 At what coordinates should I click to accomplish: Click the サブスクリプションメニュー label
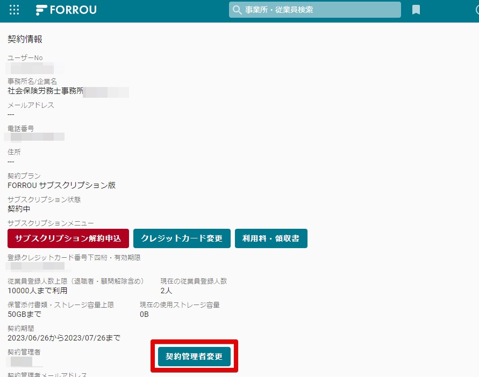[x=51, y=223]
